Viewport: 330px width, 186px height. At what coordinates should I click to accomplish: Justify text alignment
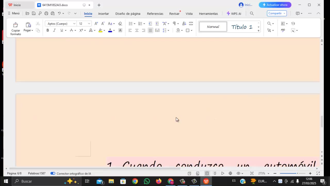click(x=150, y=30)
